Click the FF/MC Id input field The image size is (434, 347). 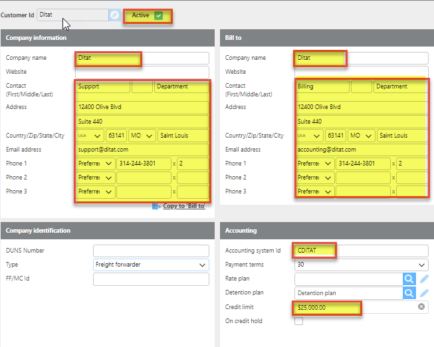tap(151, 279)
